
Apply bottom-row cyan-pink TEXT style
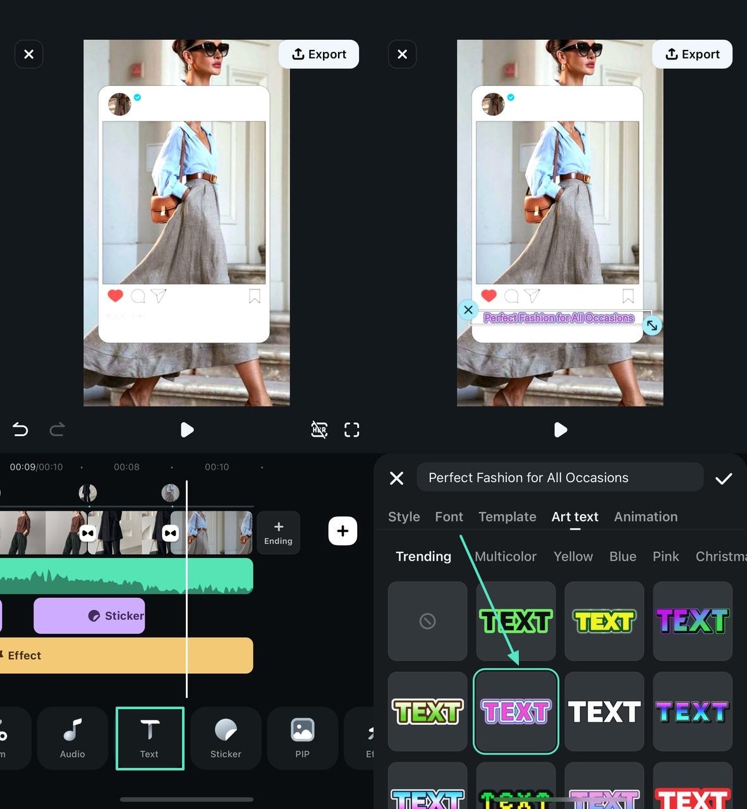pos(428,786)
